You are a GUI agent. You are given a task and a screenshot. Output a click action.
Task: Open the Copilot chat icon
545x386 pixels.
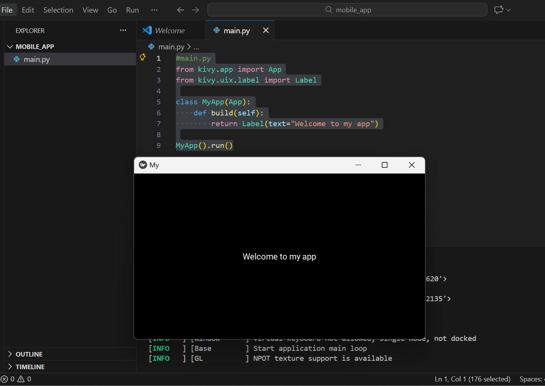pos(498,10)
